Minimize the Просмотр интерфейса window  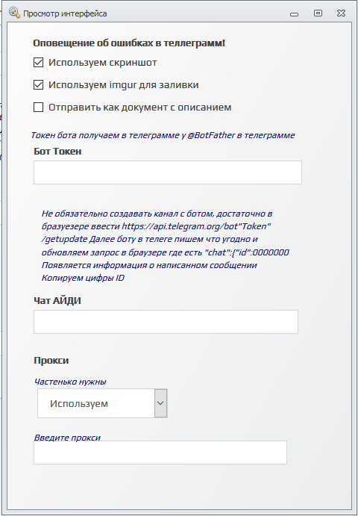tap(294, 14)
